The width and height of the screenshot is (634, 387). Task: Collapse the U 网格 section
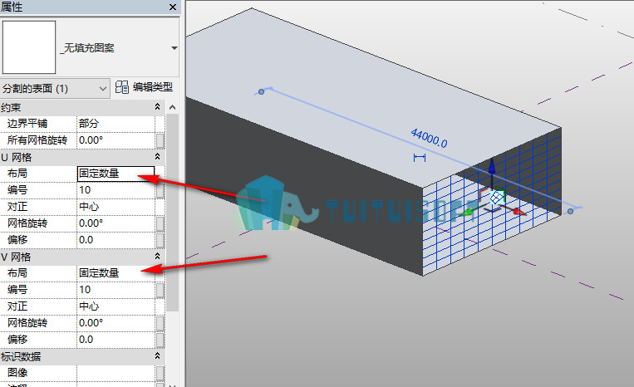pos(157,156)
